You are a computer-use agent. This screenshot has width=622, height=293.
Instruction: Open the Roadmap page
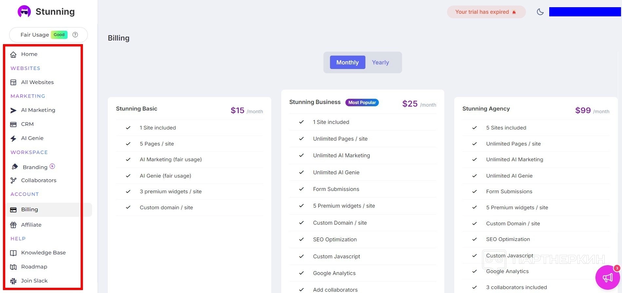click(34, 267)
